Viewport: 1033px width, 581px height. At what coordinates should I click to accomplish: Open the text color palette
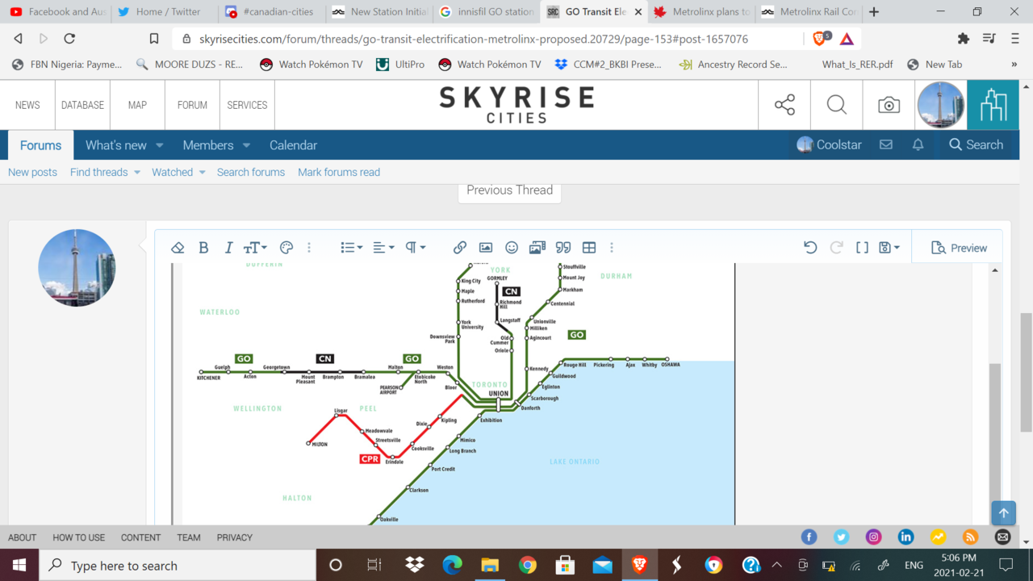click(x=286, y=248)
